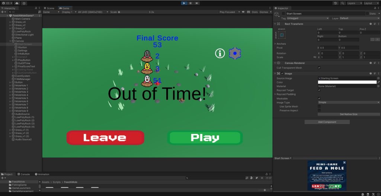Image resolution: width=381 pixels, height=196 pixels.
Task: Open the global search magnifier icon
Action: [343, 3]
